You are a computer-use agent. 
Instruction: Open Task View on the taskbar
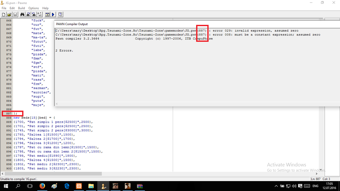[x=30, y=186]
